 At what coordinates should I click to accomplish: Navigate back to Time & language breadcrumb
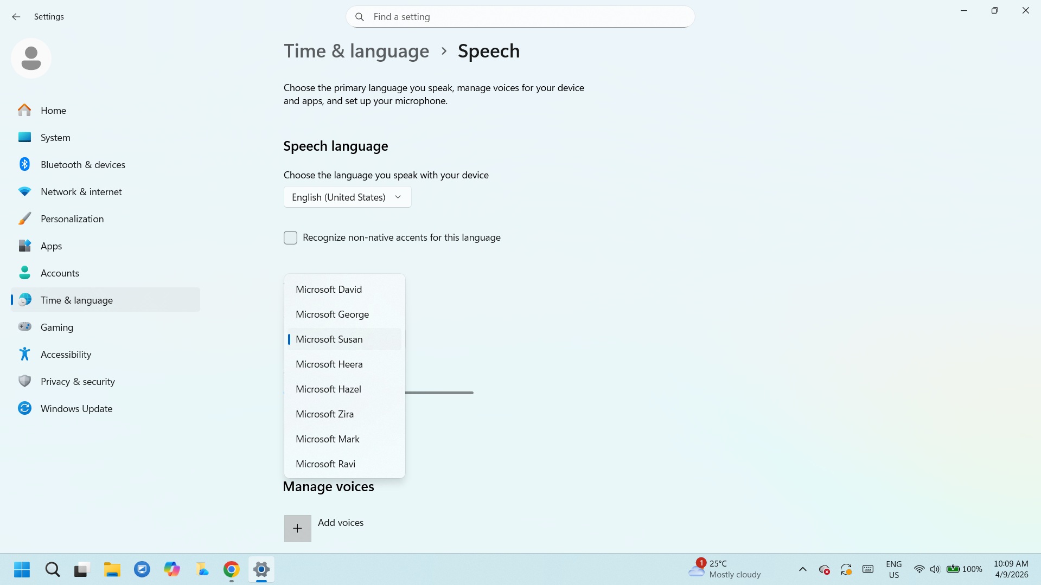pos(356,50)
